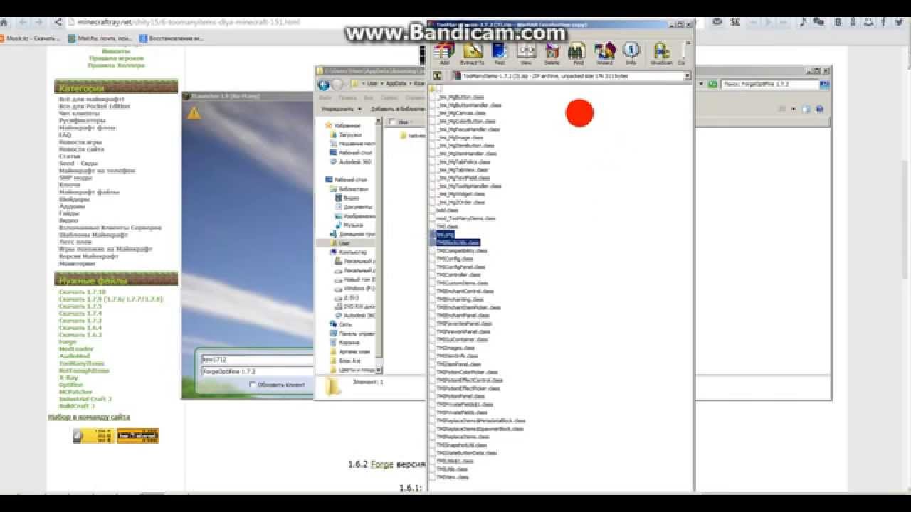Click the Extract To icon in WinRAR
911x512 pixels.
(x=472, y=52)
